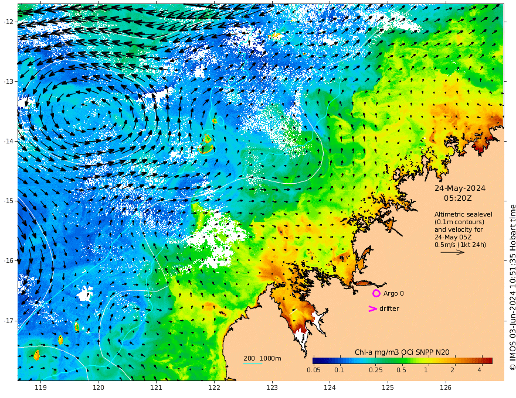Click the colorbar tick label 0.25

point(376,370)
